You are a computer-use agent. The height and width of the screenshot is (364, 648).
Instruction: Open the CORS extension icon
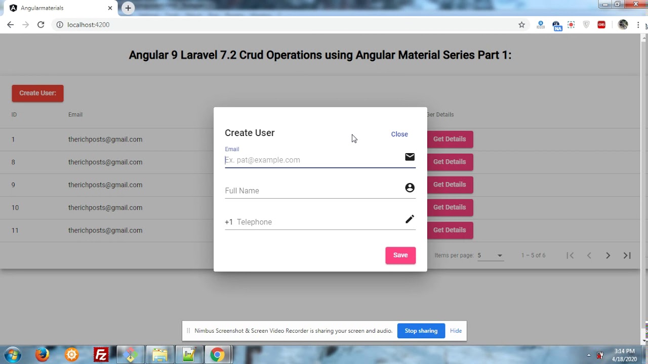tap(601, 25)
